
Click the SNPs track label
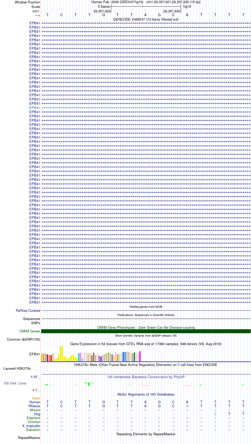click(35, 323)
